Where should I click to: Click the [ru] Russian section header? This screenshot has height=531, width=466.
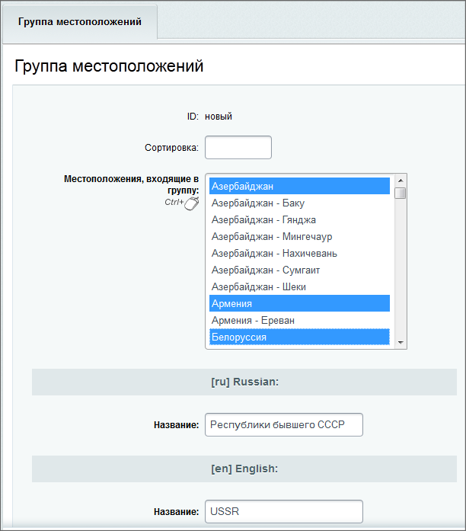point(244,382)
